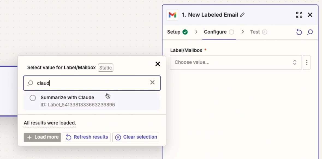322x159 pixels.
Task: Click the Label_5413381333663239896 ID text
Action: tap(77, 105)
